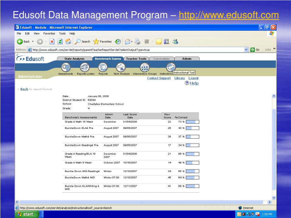Screen dimensions: 291x218
Task: Open the Tools menu
Action: click(x=62, y=33)
